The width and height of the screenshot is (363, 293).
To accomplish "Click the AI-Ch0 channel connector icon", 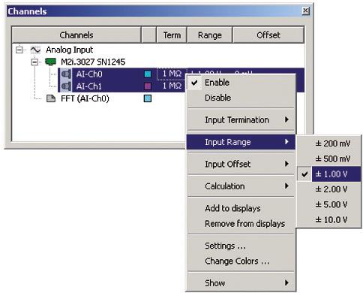I will pos(66,74).
